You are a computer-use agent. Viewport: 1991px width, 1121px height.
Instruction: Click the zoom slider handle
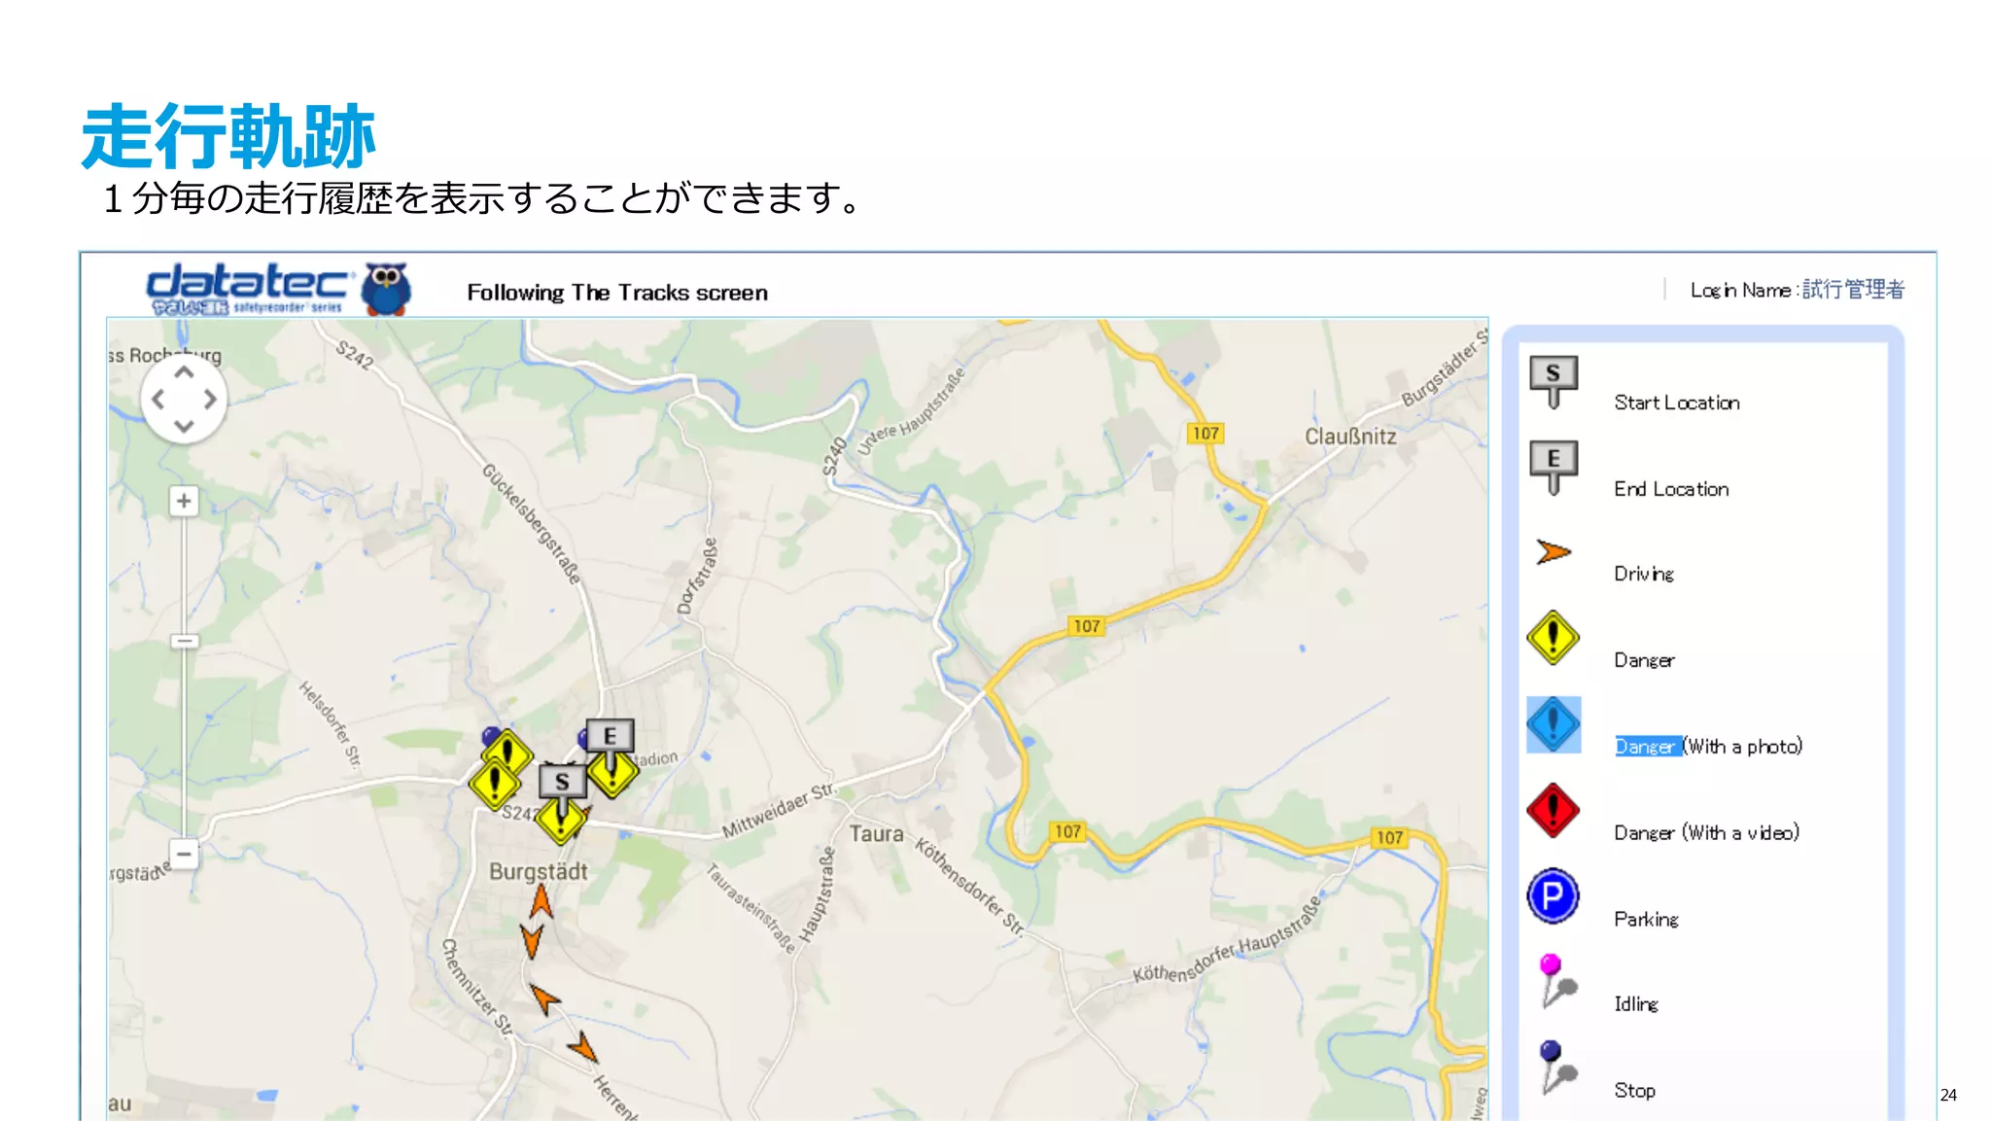(x=184, y=641)
